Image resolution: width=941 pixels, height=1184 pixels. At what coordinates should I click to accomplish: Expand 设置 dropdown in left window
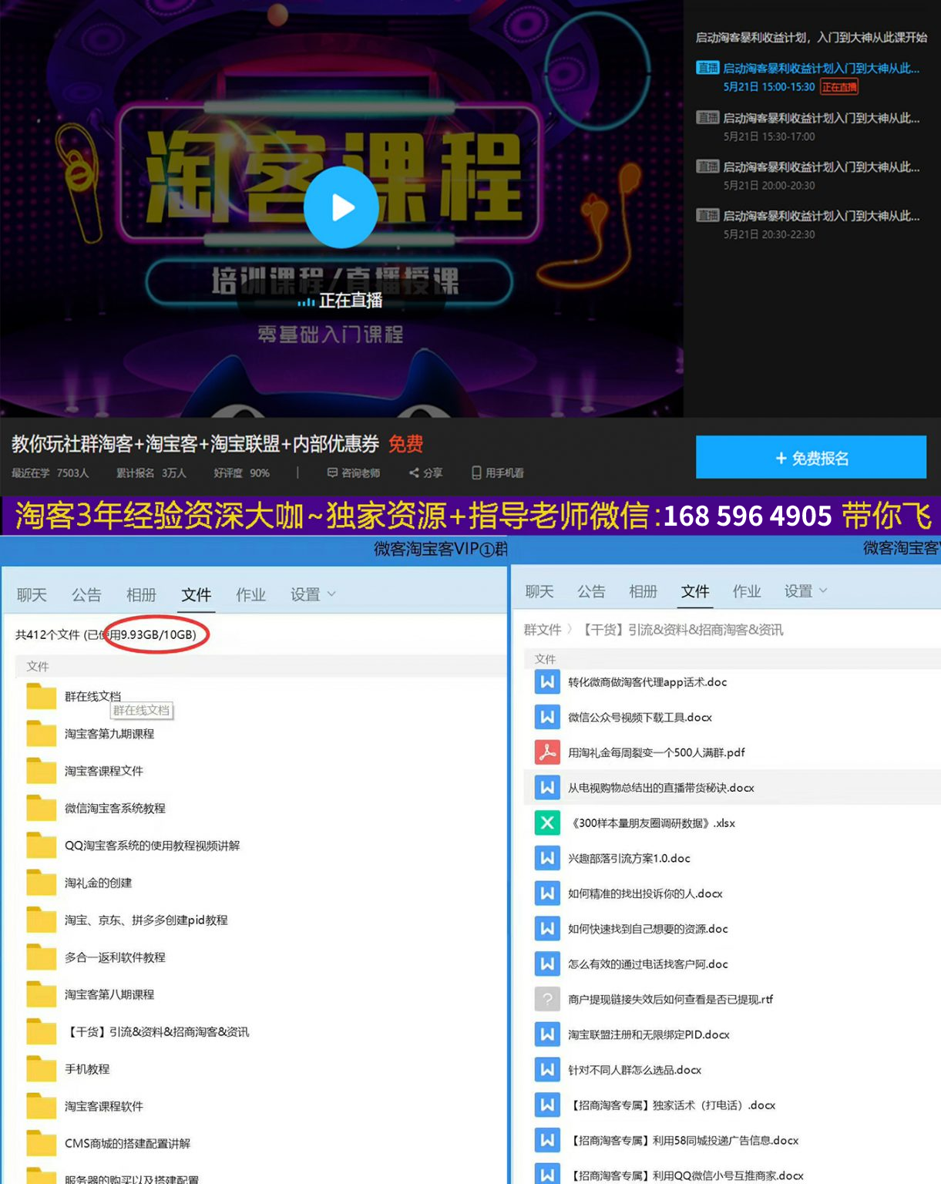[313, 594]
